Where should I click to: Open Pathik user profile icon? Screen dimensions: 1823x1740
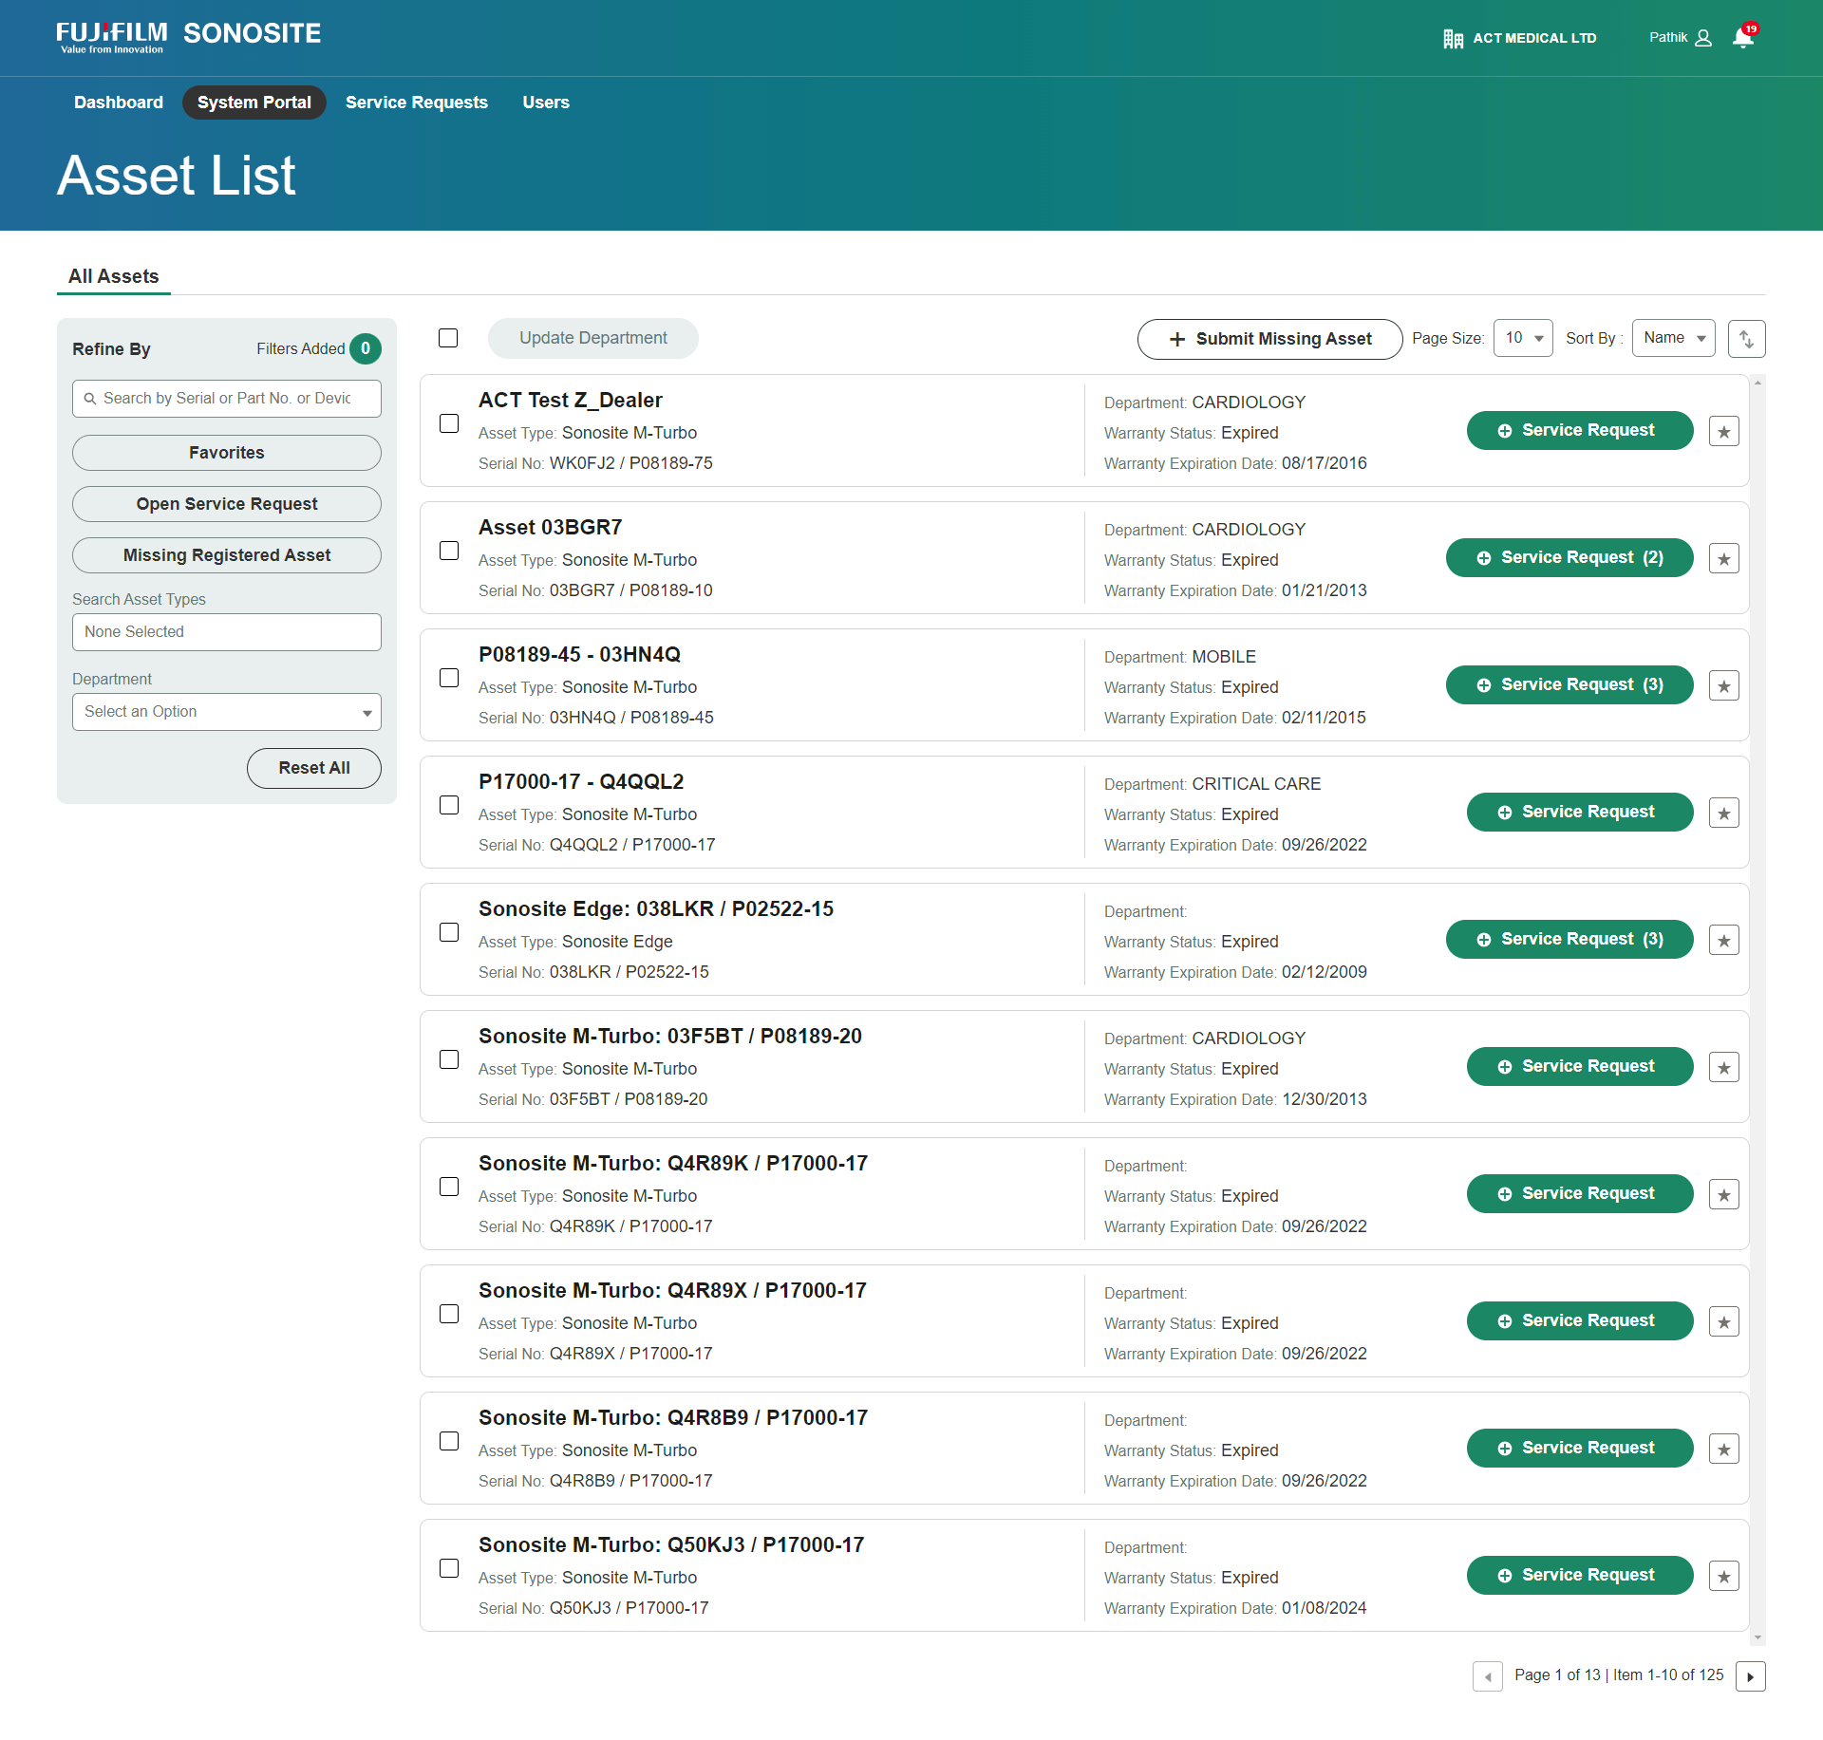click(1703, 38)
